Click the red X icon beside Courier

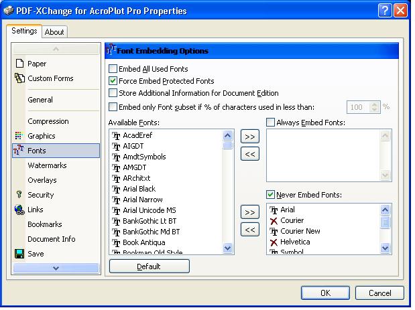[x=274, y=221]
